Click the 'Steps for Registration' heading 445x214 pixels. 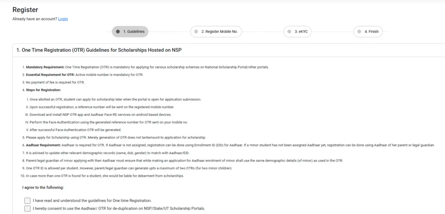click(x=43, y=90)
